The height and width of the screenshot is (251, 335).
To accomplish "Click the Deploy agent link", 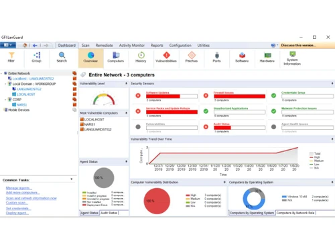I will pyautogui.click(x=17, y=213).
